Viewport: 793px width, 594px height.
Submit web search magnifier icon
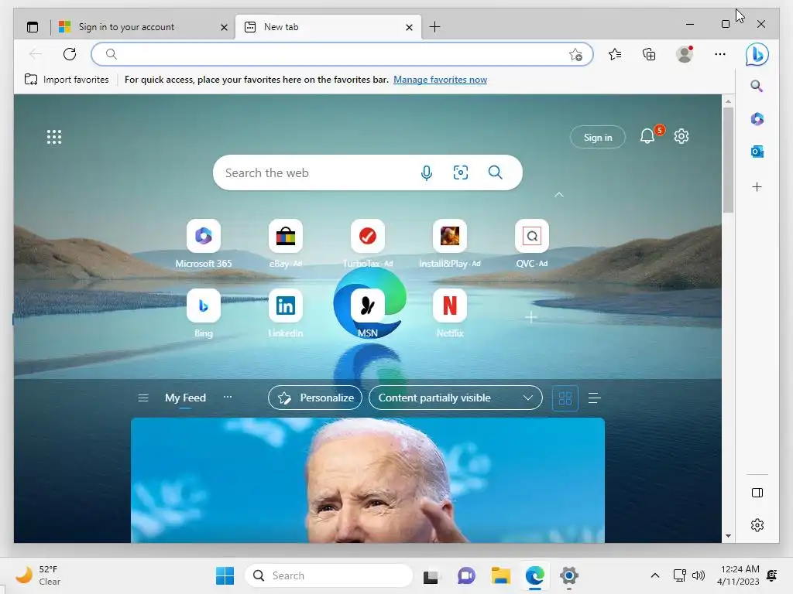tap(495, 172)
